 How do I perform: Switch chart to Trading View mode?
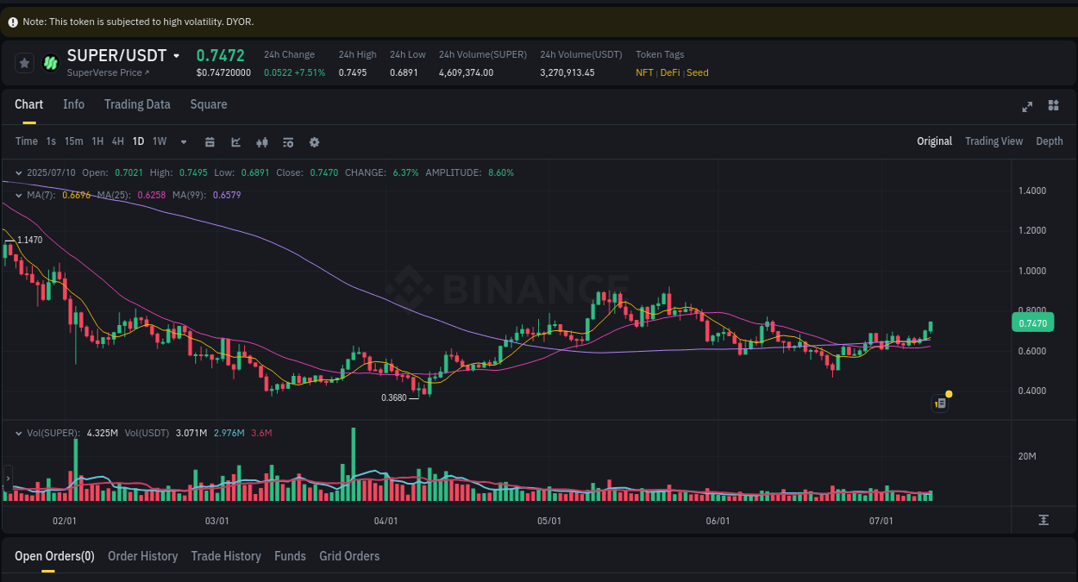pyautogui.click(x=993, y=141)
